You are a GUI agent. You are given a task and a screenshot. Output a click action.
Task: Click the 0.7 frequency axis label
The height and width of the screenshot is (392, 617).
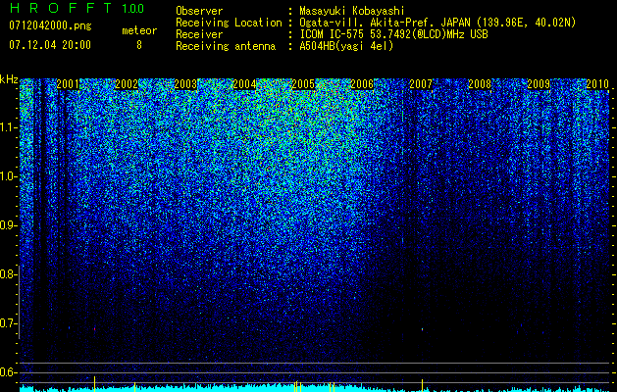point(8,323)
